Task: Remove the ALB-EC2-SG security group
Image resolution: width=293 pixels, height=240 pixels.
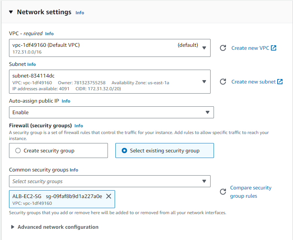Action: coord(109,196)
